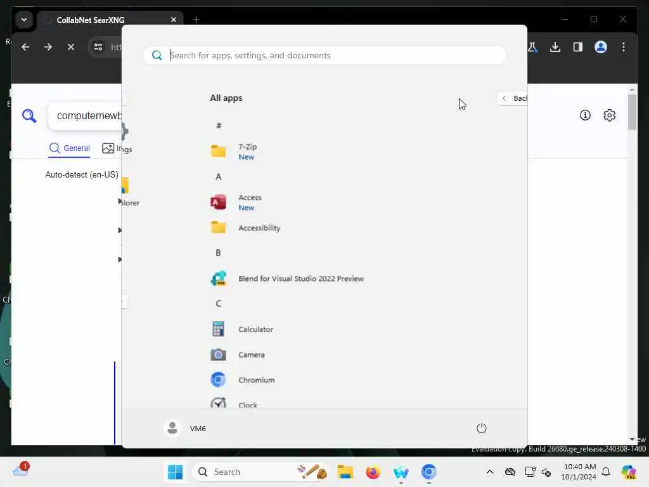The width and height of the screenshot is (649, 487).
Task: Open the weather widget on the taskbar
Action: click(x=21, y=470)
